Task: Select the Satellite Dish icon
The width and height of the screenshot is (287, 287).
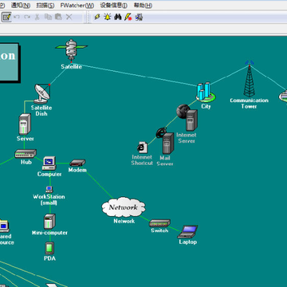Action: pyautogui.click(x=42, y=93)
